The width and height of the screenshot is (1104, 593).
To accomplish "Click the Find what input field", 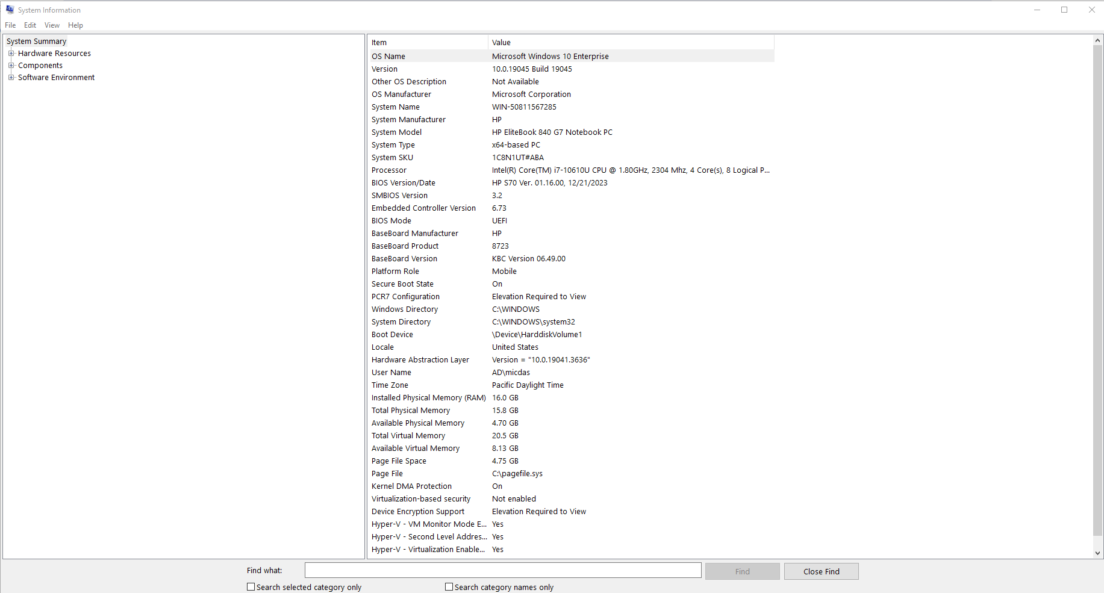I will point(503,570).
